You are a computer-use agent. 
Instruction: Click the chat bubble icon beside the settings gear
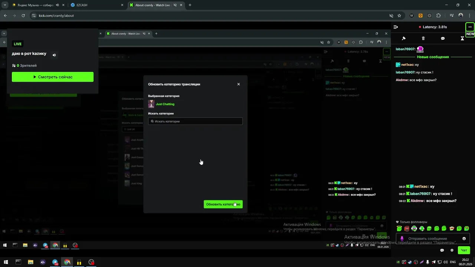[442, 250]
